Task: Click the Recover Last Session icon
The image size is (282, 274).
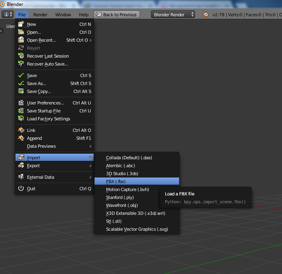Action: click(21, 56)
